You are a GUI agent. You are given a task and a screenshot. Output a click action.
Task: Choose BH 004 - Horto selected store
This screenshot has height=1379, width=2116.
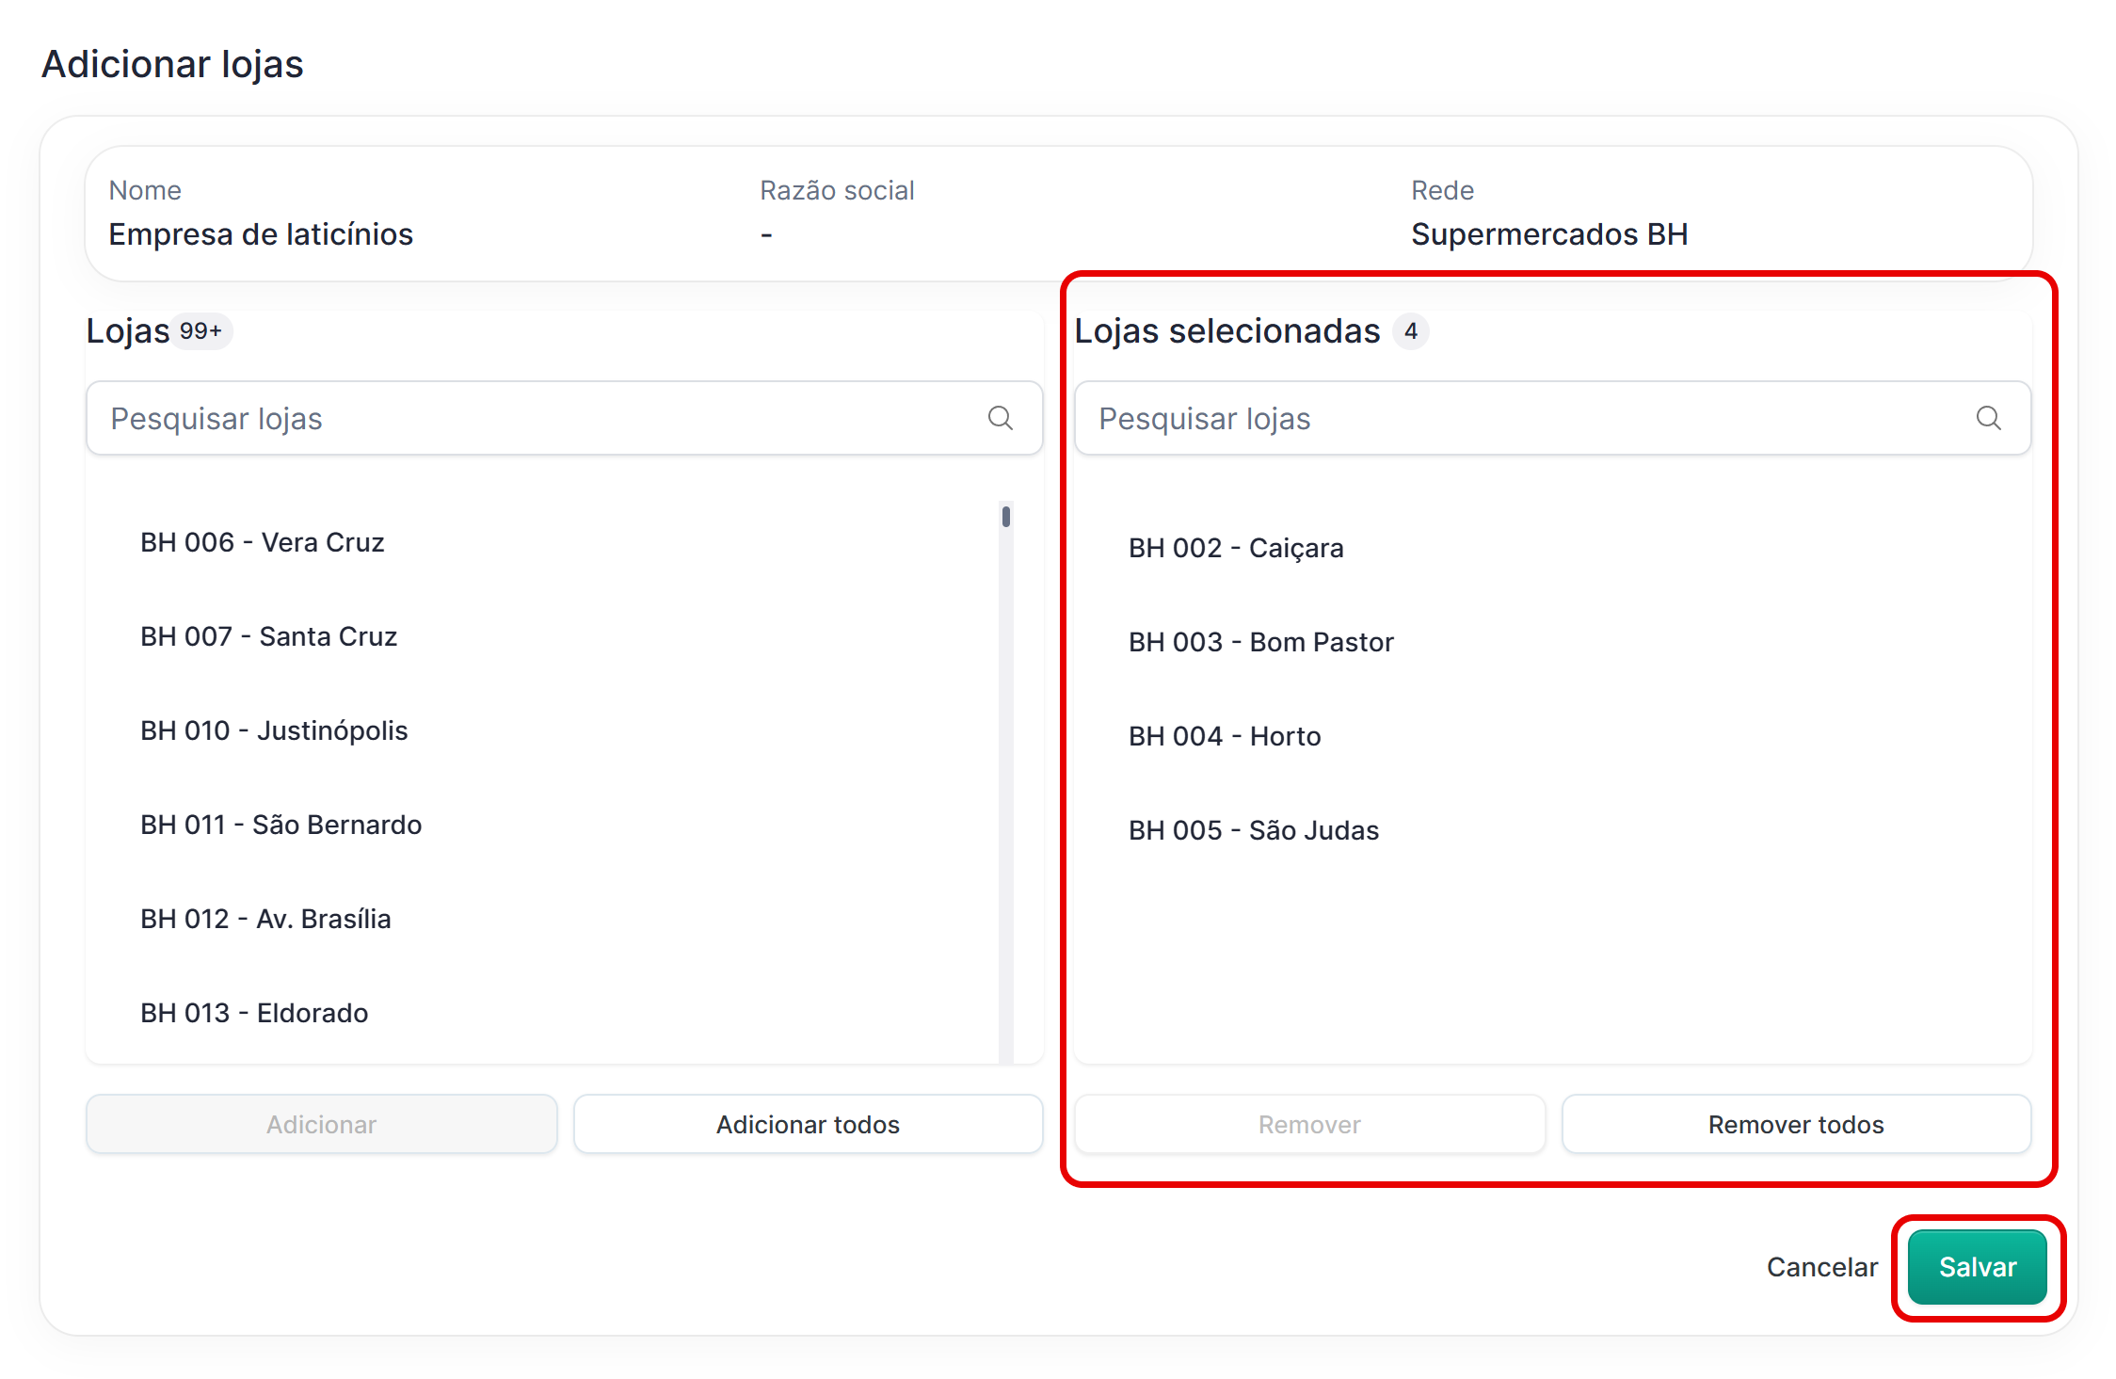[x=1225, y=736]
